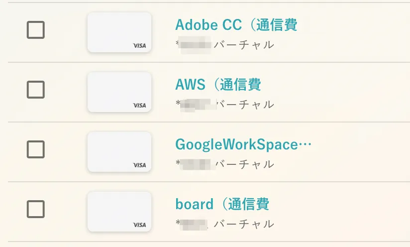Click the VISA logo on board card

140,225
